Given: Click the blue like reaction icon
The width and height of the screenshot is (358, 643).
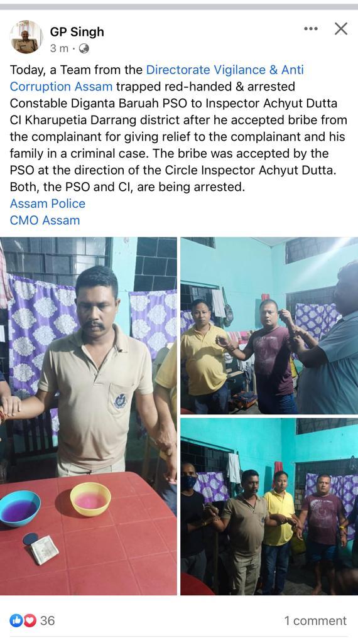Looking at the screenshot, I should coord(16,620).
